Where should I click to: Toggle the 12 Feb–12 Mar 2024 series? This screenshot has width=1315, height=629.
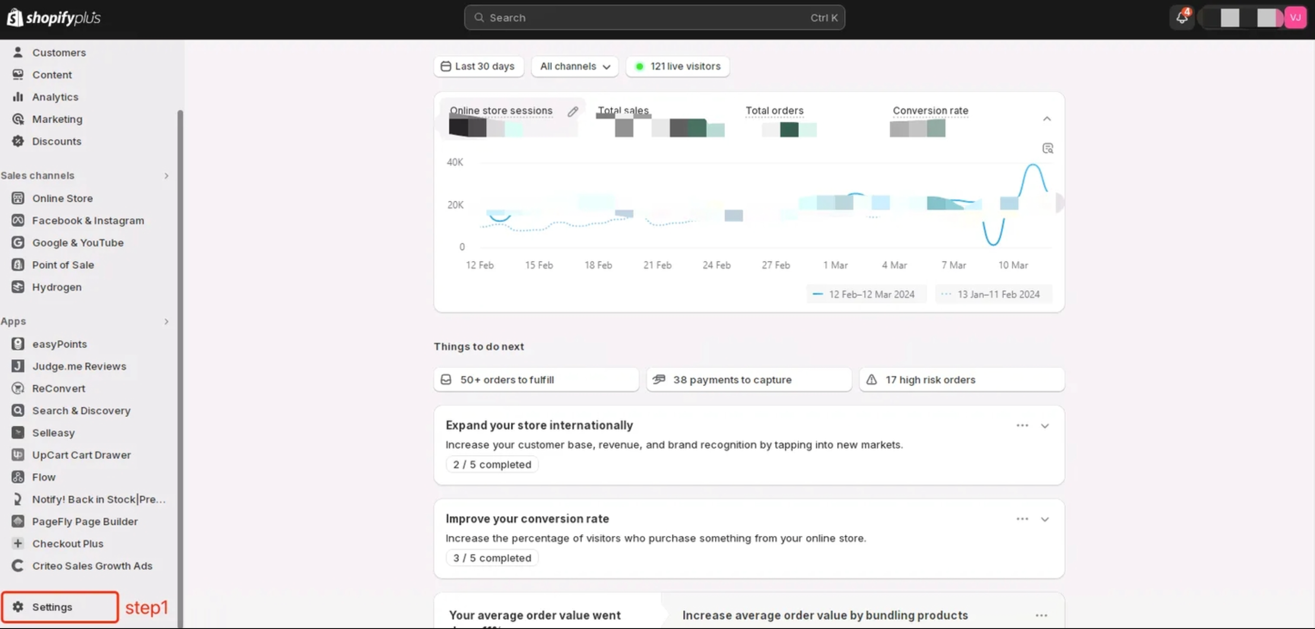click(x=866, y=294)
